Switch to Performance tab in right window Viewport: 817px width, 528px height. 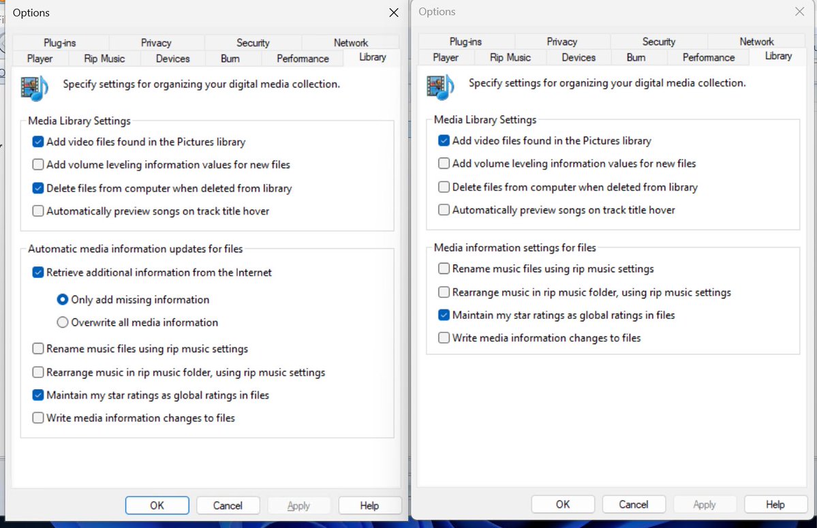click(x=709, y=57)
